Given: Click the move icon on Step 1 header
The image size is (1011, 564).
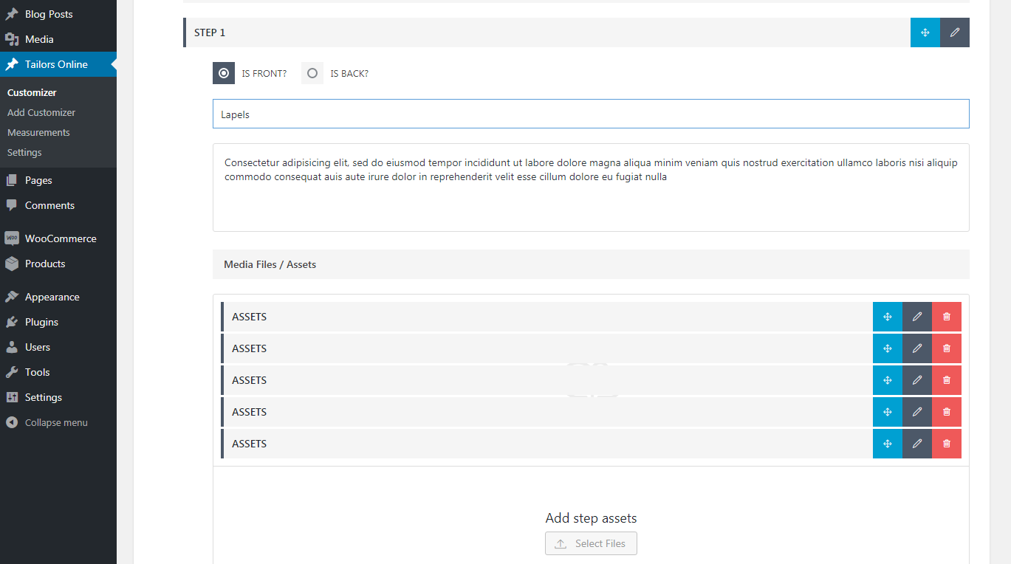Looking at the screenshot, I should coord(925,32).
